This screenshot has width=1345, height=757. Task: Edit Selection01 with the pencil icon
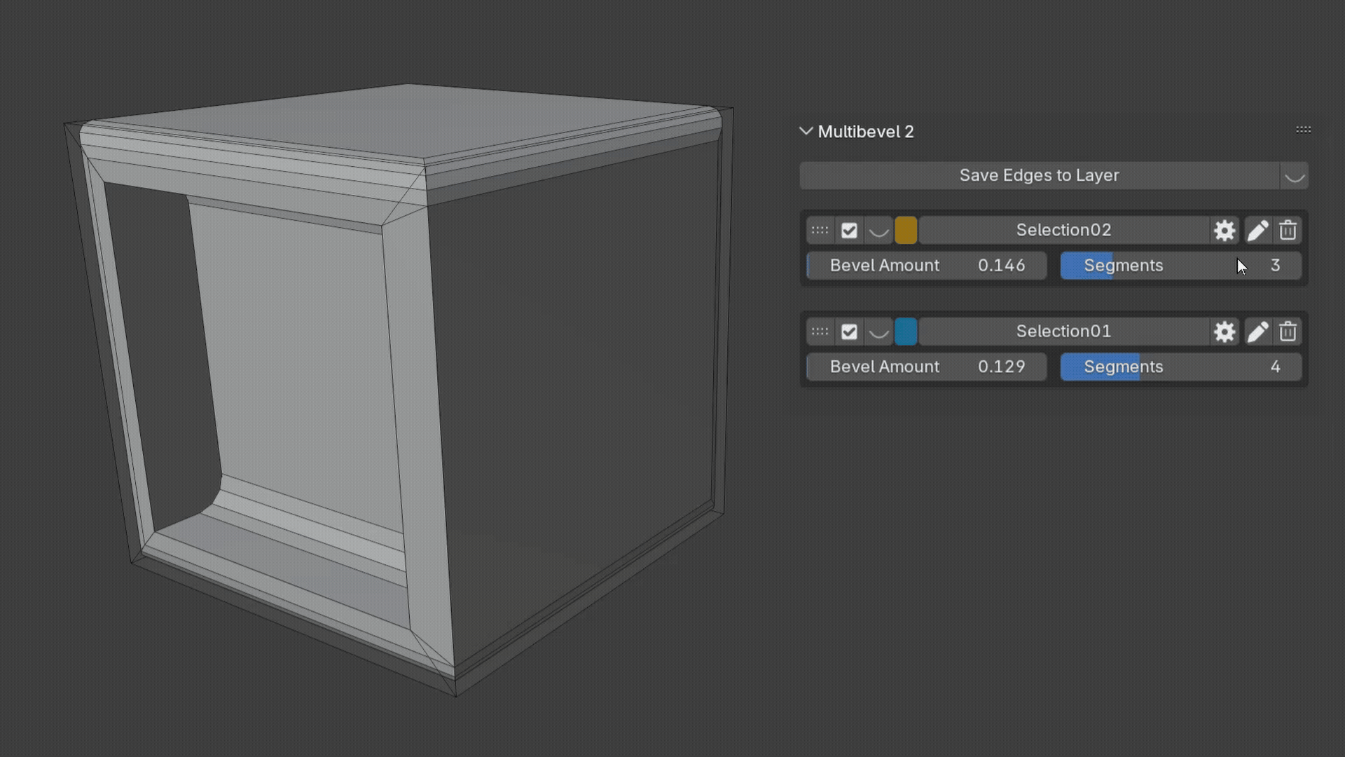pos(1257,332)
